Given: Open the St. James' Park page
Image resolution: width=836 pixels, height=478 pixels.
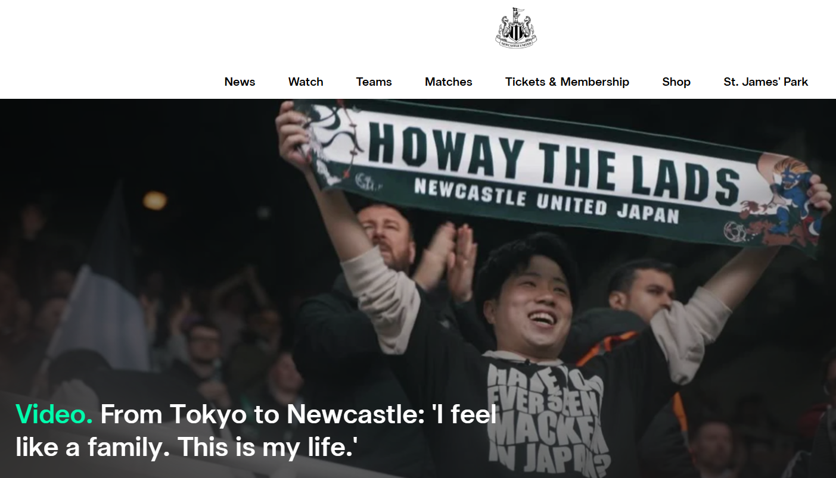Looking at the screenshot, I should pyautogui.click(x=766, y=82).
